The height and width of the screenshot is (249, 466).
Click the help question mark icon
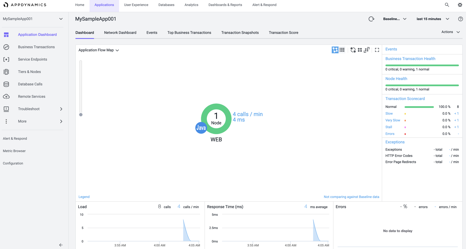tap(460, 19)
